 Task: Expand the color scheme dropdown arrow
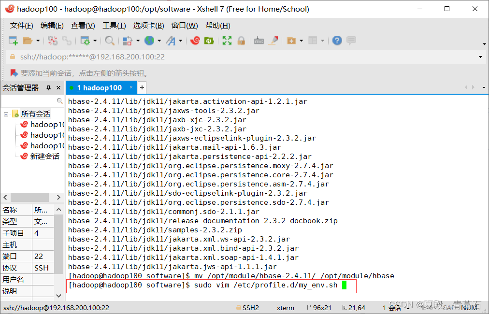click(x=138, y=41)
